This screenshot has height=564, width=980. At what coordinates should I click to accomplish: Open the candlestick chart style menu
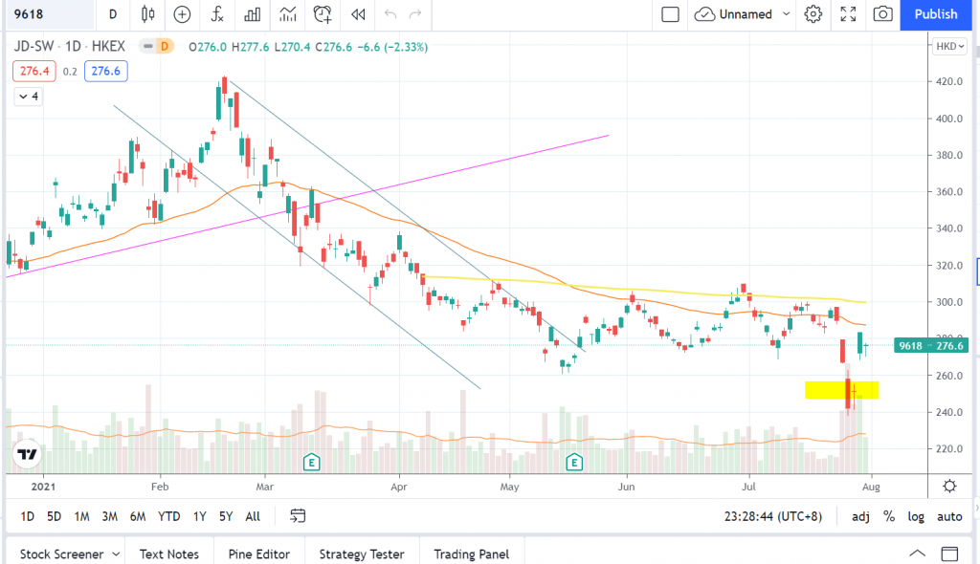coord(147,14)
